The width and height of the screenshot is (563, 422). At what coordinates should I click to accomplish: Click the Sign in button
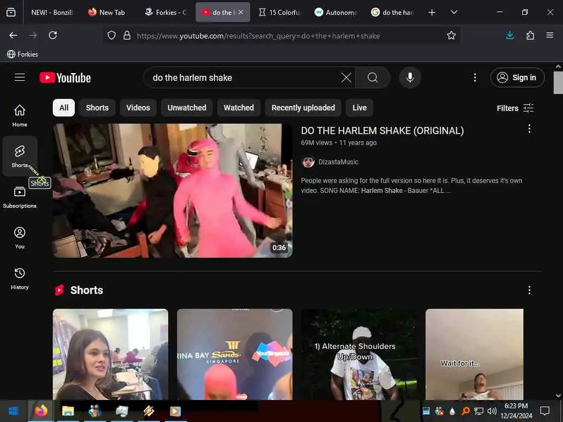point(517,77)
